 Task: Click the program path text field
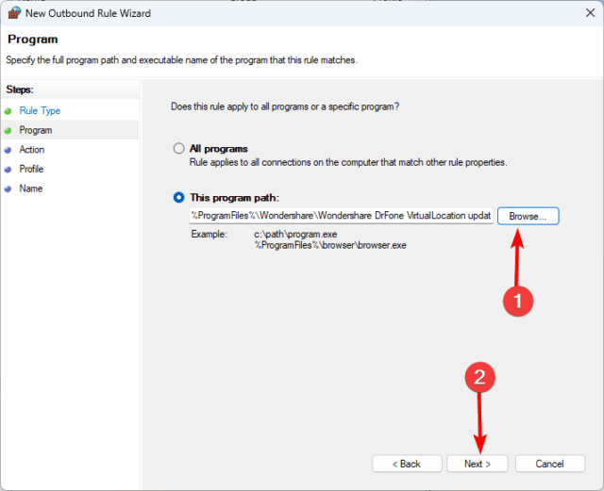tap(342, 216)
